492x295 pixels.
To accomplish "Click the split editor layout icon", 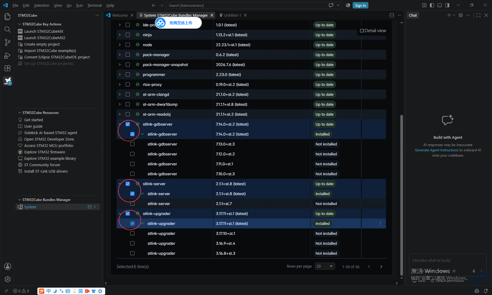I will [x=392, y=15].
